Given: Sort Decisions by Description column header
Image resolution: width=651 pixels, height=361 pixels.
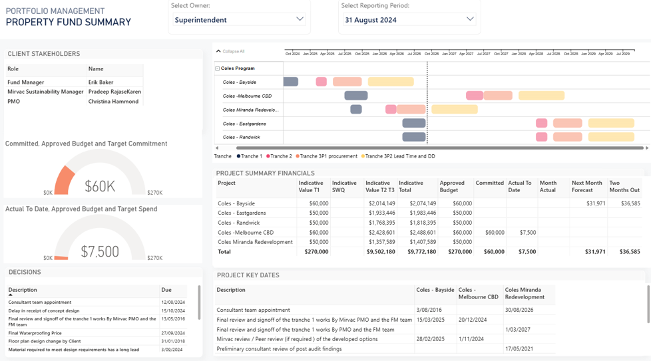Looking at the screenshot, I should 23,290.
